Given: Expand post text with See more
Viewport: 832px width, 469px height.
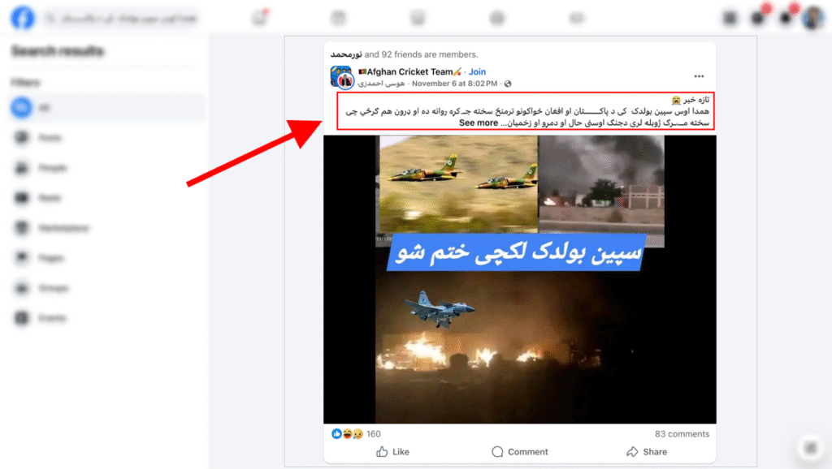Looking at the screenshot, I should click(478, 123).
